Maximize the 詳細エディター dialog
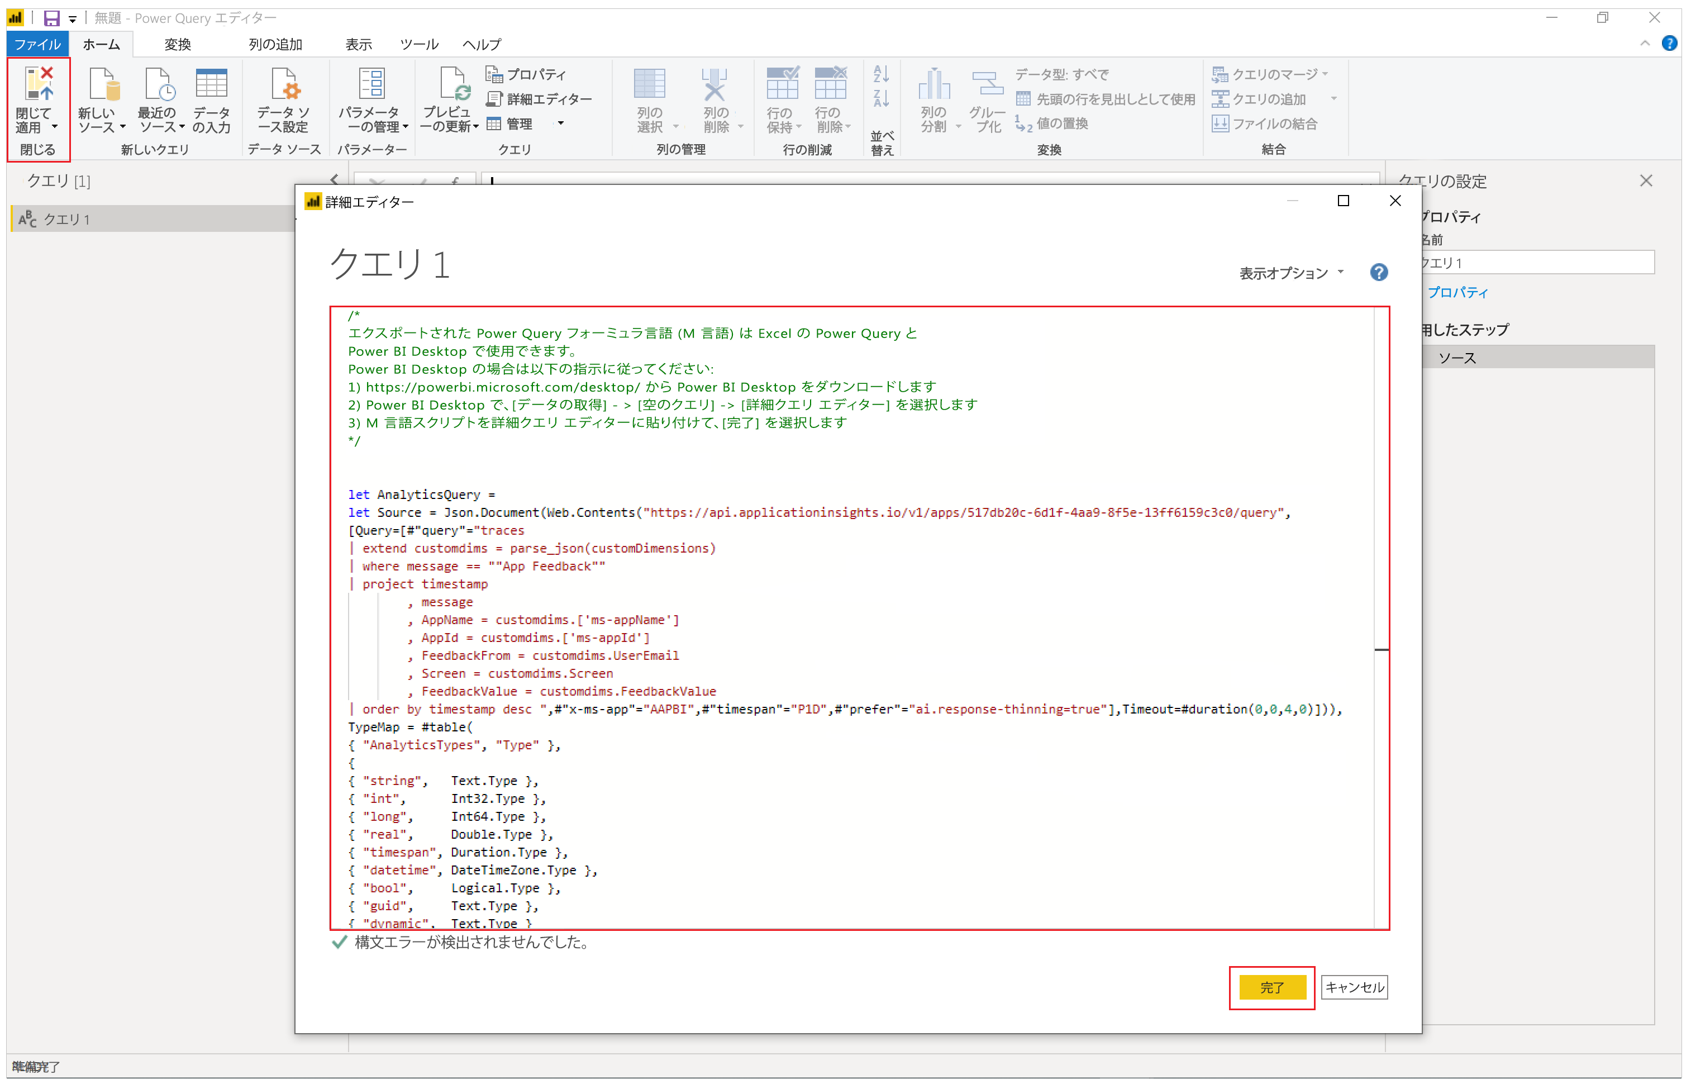Viewport: 1691px width, 1089px height. point(1343,201)
